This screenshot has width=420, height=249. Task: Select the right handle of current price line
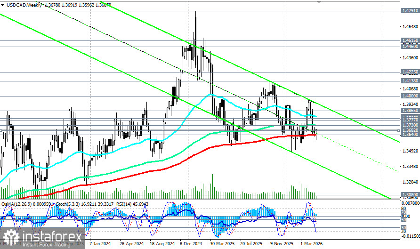point(398,130)
